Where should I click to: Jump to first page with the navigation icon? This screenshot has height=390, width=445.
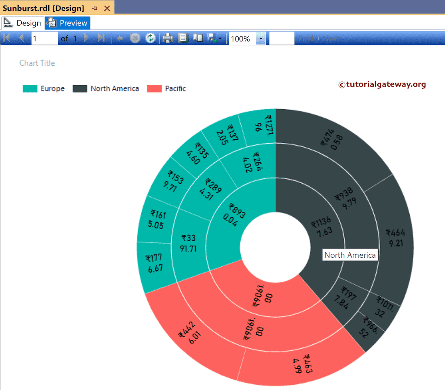[x=6, y=38]
